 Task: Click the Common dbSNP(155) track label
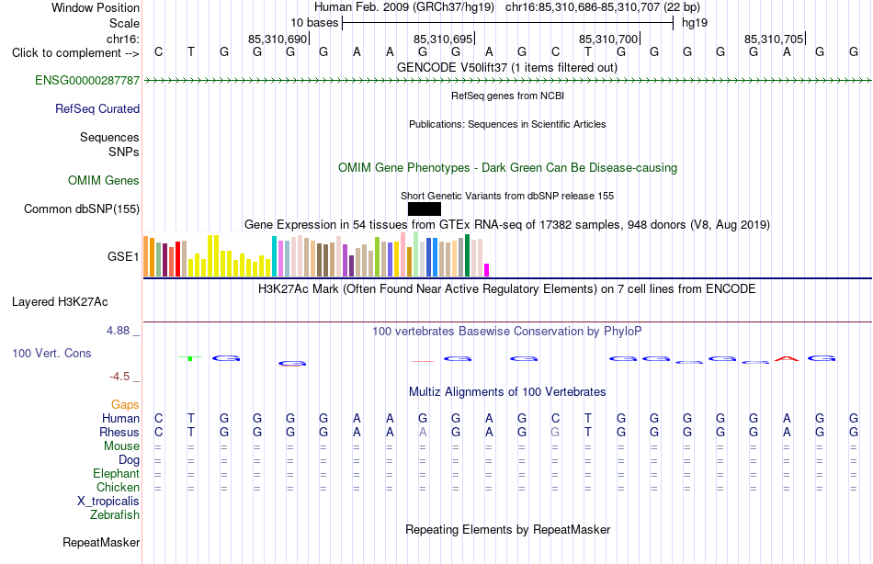tap(82, 209)
